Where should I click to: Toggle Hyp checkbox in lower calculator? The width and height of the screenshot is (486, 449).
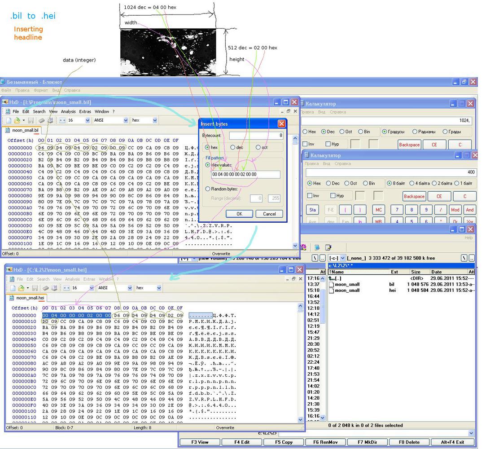(x=333, y=196)
